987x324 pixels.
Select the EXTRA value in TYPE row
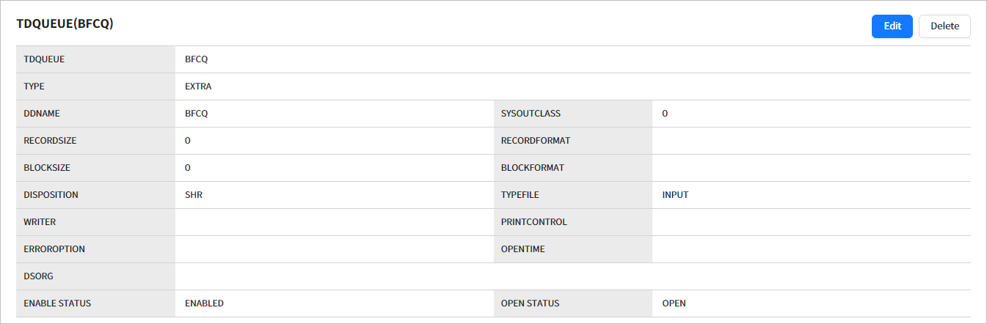198,86
